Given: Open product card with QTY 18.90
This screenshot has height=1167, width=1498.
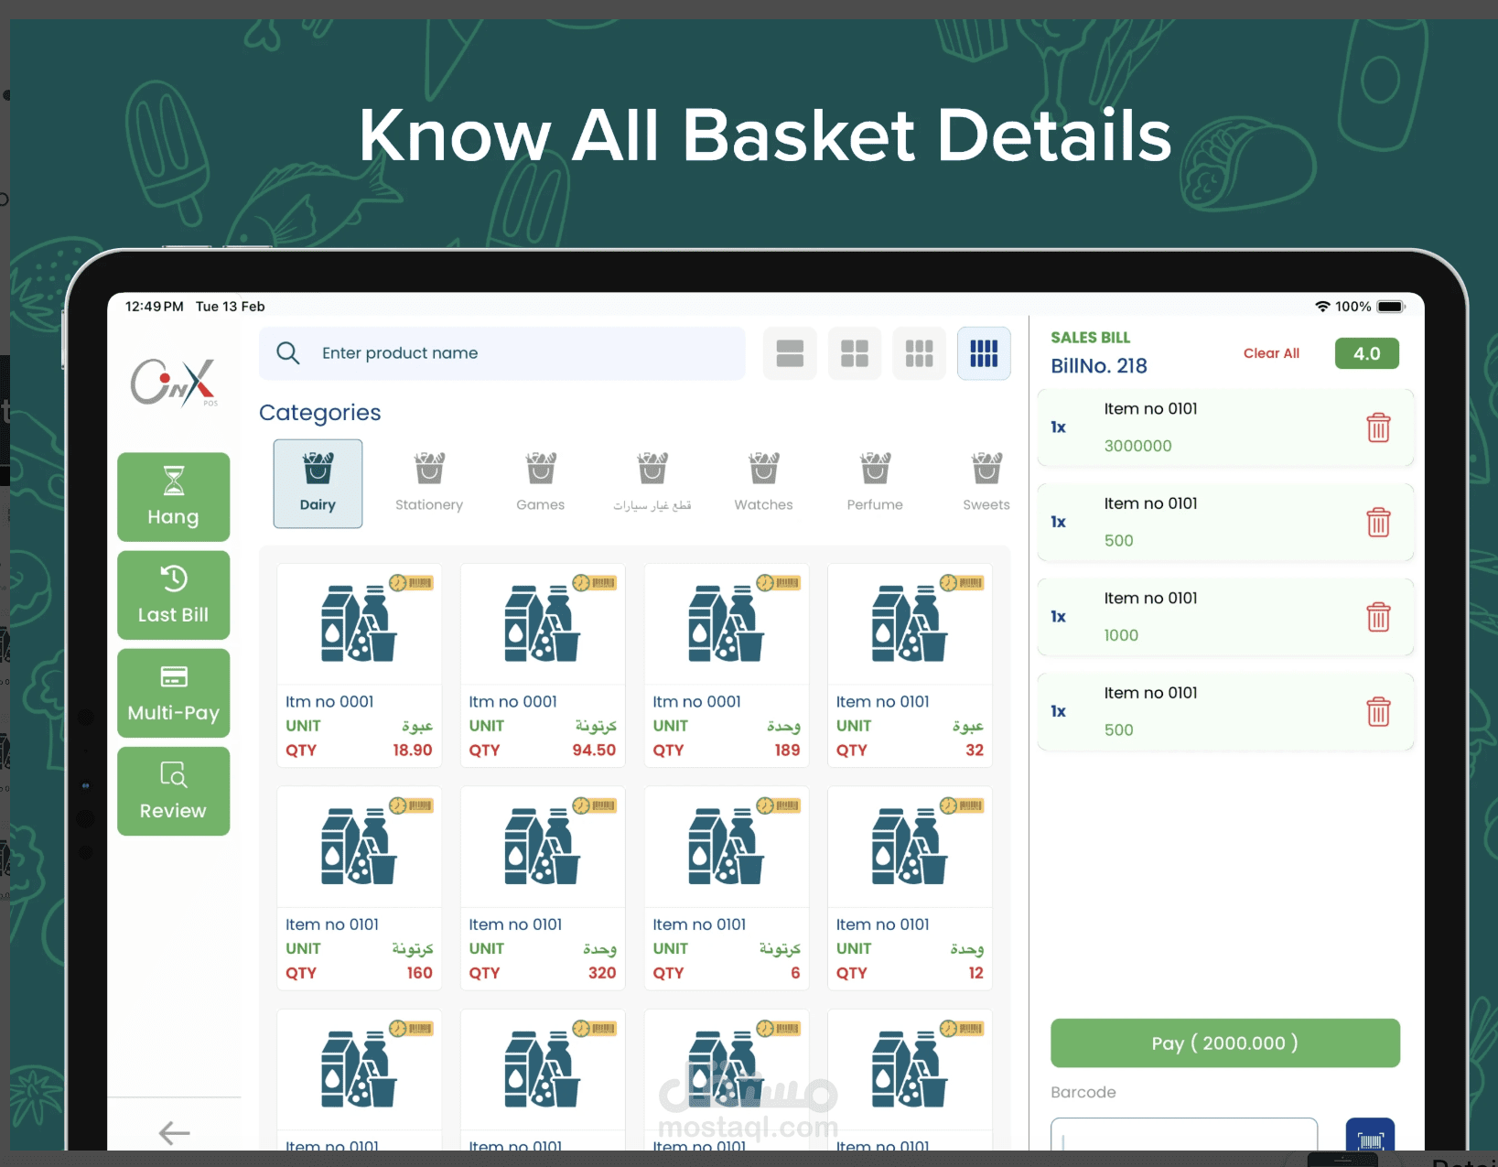Looking at the screenshot, I should (360, 665).
